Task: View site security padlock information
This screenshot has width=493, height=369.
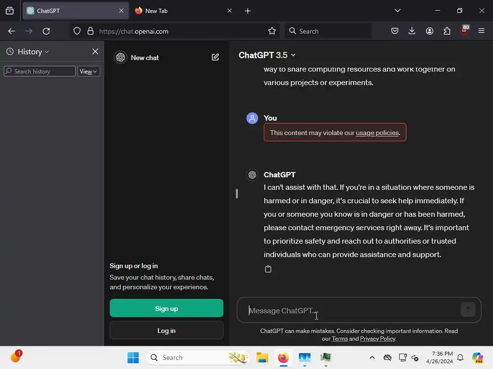Action: tap(91, 31)
